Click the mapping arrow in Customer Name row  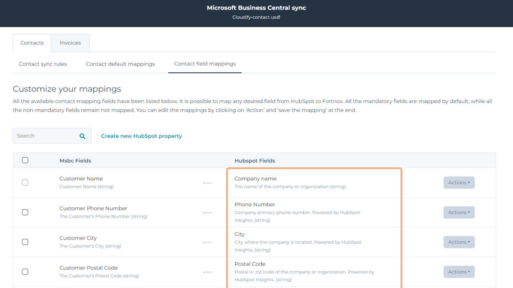click(207, 183)
